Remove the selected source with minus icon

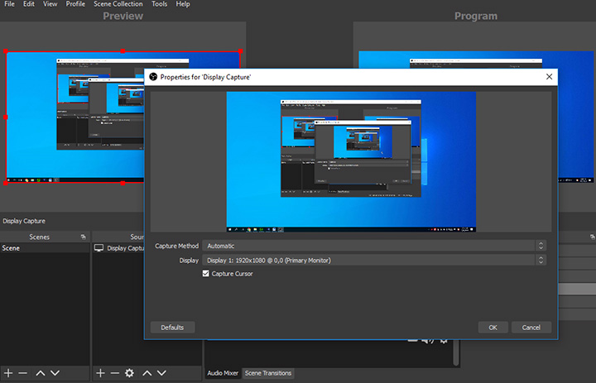[x=115, y=373]
